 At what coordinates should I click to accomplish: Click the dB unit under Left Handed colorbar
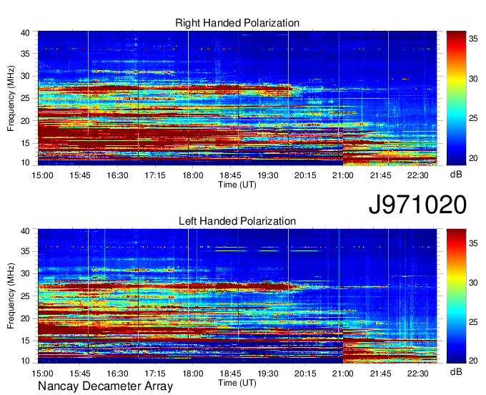(456, 372)
